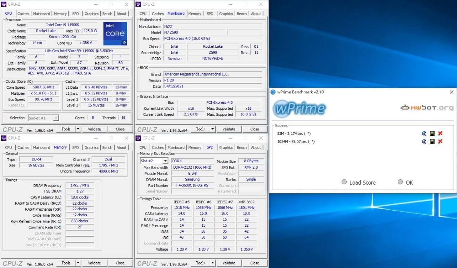Expand Tools arrow in the CPU tab window
The width and height of the screenshot is (457, 268).
[78, 129]
